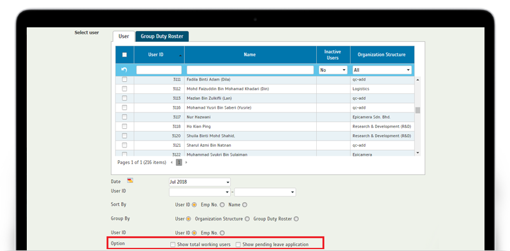
Task: Click Pages 1 of 1 (216 items) text
Action: [x=142, y=162]
